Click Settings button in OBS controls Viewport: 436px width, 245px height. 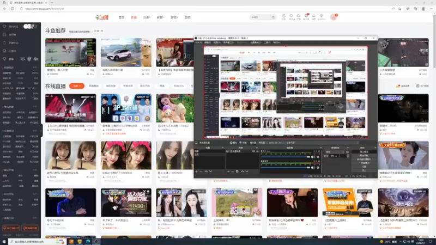(364, 167)
